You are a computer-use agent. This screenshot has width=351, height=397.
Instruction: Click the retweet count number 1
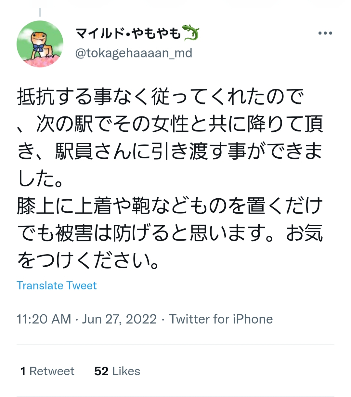[23, 371]
